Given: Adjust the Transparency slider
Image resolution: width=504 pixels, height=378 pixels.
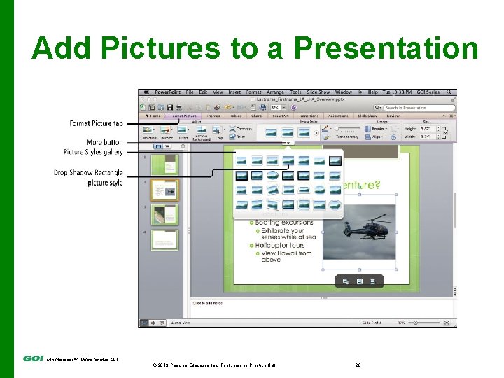Looking at the screenshot, I should (x=347, y=129).
